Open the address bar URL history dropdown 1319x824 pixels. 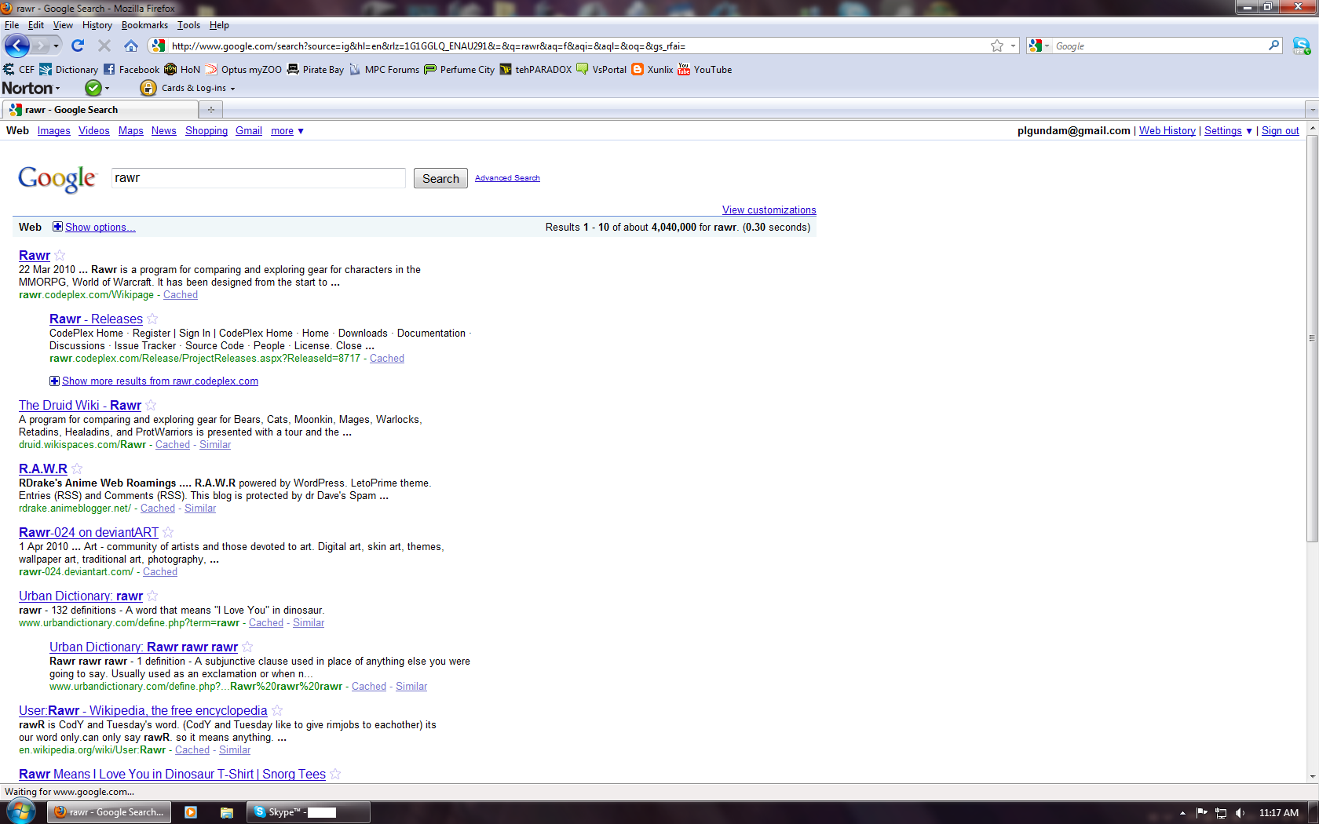(x=1013, y=46)
